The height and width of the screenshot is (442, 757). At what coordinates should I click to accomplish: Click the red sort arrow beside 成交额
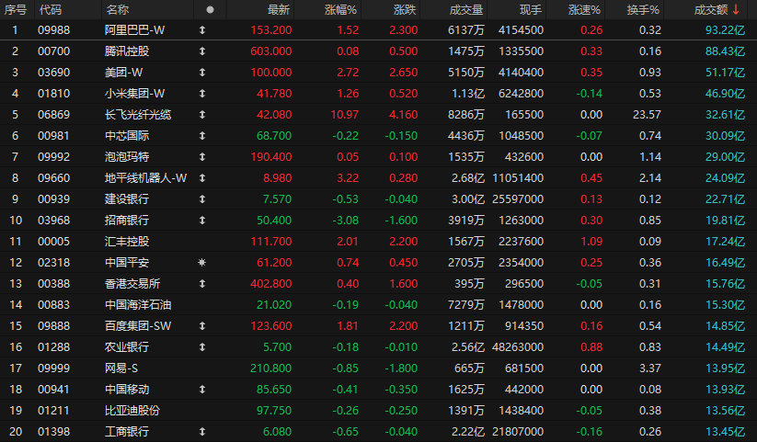pyautogui.click(x=736, y=10)
